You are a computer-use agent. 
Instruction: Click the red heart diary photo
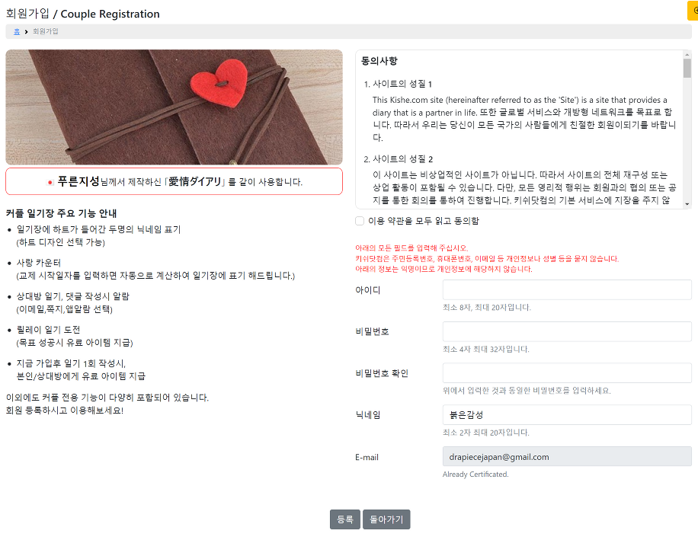pyautogui.click(x=174, y=107)
